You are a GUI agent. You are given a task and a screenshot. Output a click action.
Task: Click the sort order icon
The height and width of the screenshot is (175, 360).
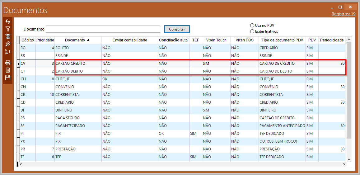[8, 51]
